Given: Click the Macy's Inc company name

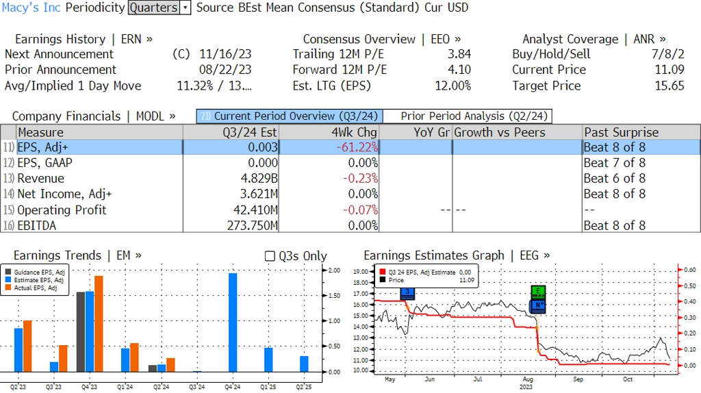Looking at the screenshot, I should (31, 8).
